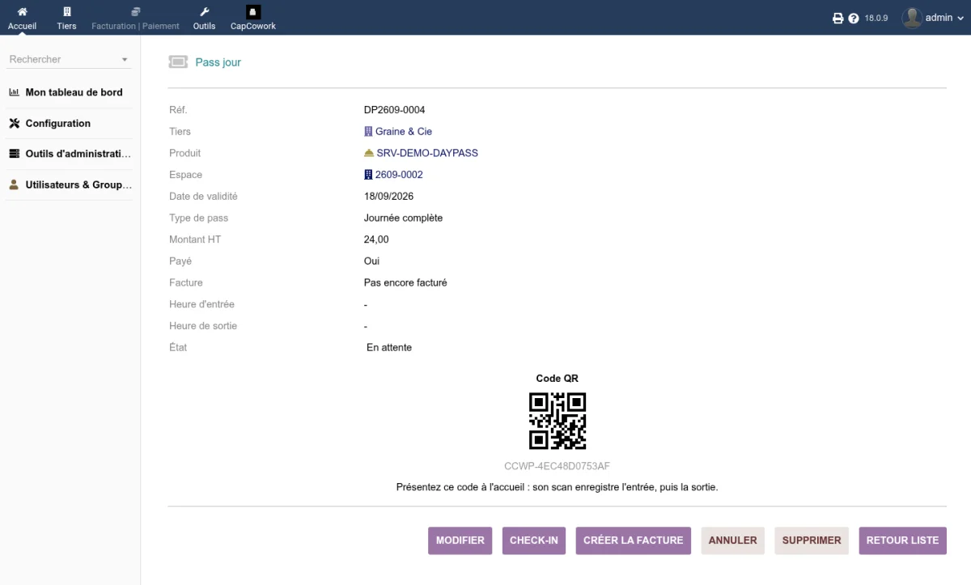Click validity date 18/09/2026
The width and height of the screenshot is (971, 585).
388,197
